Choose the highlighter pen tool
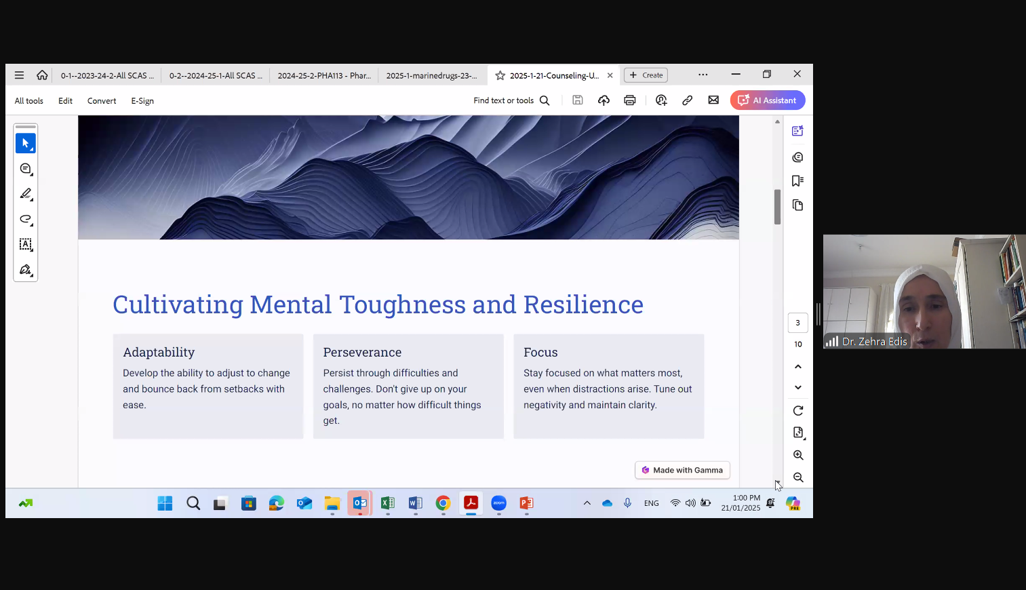The width and height of the screenshot is (1026, 590). [26, 194]
